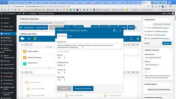
Task: Collapse the Опубликовать panel
Action: point(170,20)
